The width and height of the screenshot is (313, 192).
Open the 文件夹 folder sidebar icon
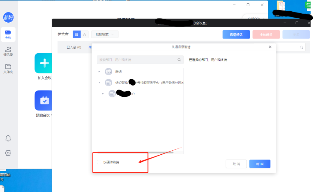coord(8,69)
